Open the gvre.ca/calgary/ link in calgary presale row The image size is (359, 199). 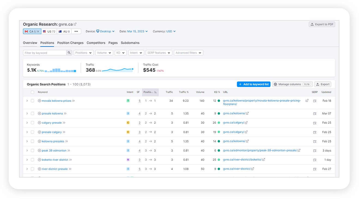point(233,123)
